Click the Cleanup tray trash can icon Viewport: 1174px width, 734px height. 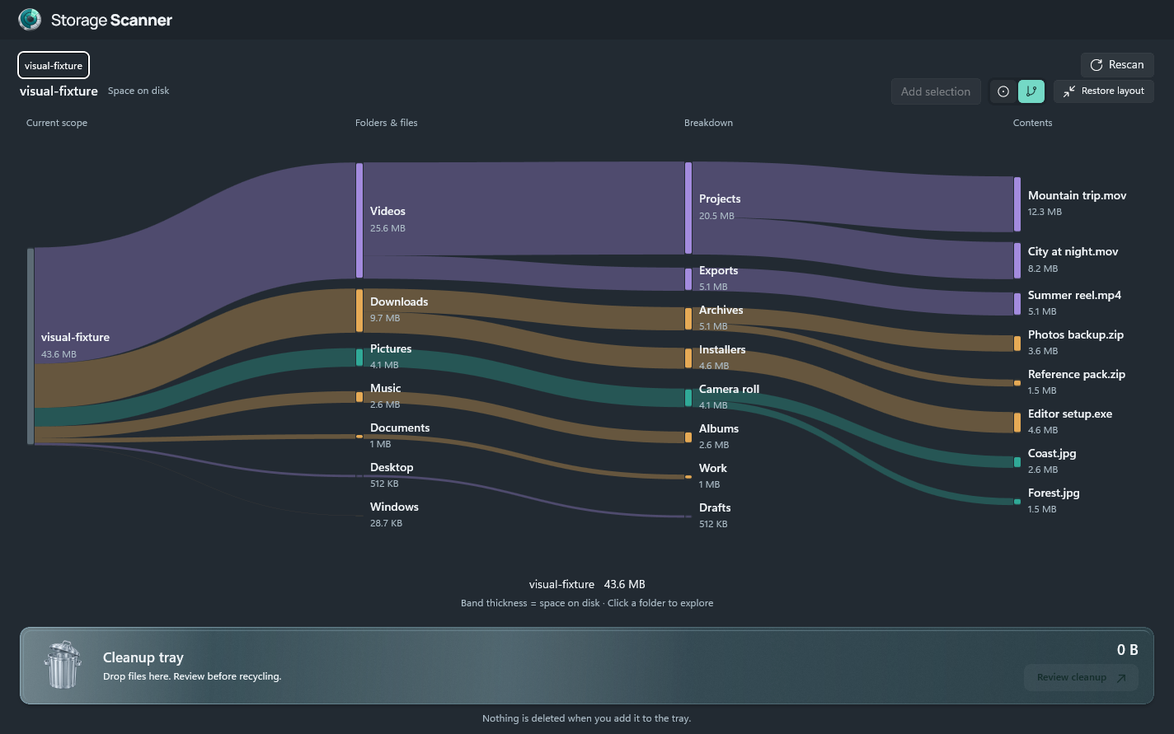tap(63, 665)
